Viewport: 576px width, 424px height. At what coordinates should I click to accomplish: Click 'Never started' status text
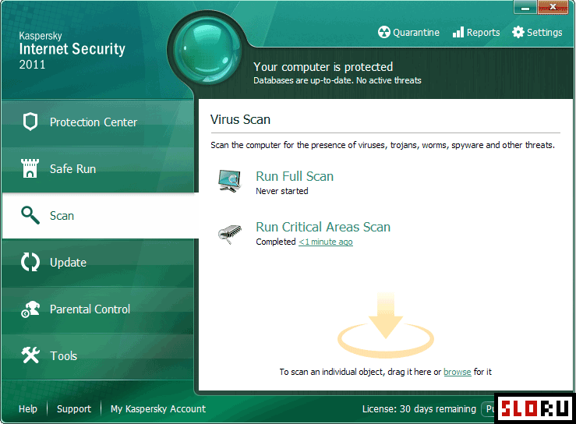(281, 191)
